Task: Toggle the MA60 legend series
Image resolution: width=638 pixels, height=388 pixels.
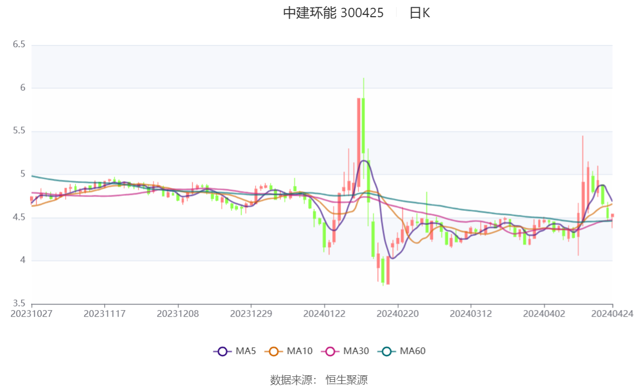Action: 402,351
